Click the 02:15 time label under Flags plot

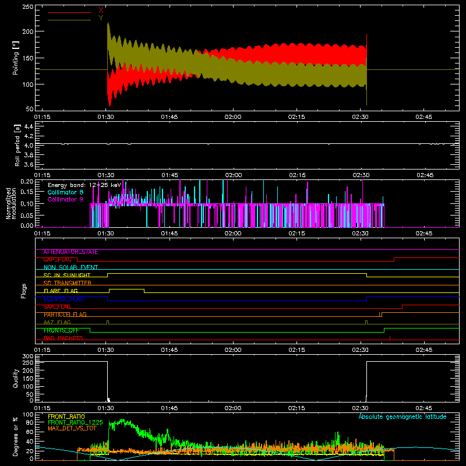click(x=296, y=350)
